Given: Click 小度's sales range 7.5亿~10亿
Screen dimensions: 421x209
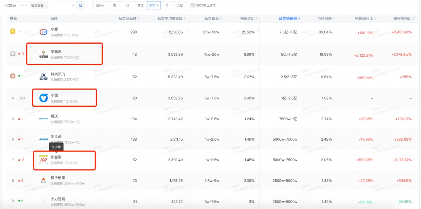Looking at the screenshot, I should coord(289,32).
